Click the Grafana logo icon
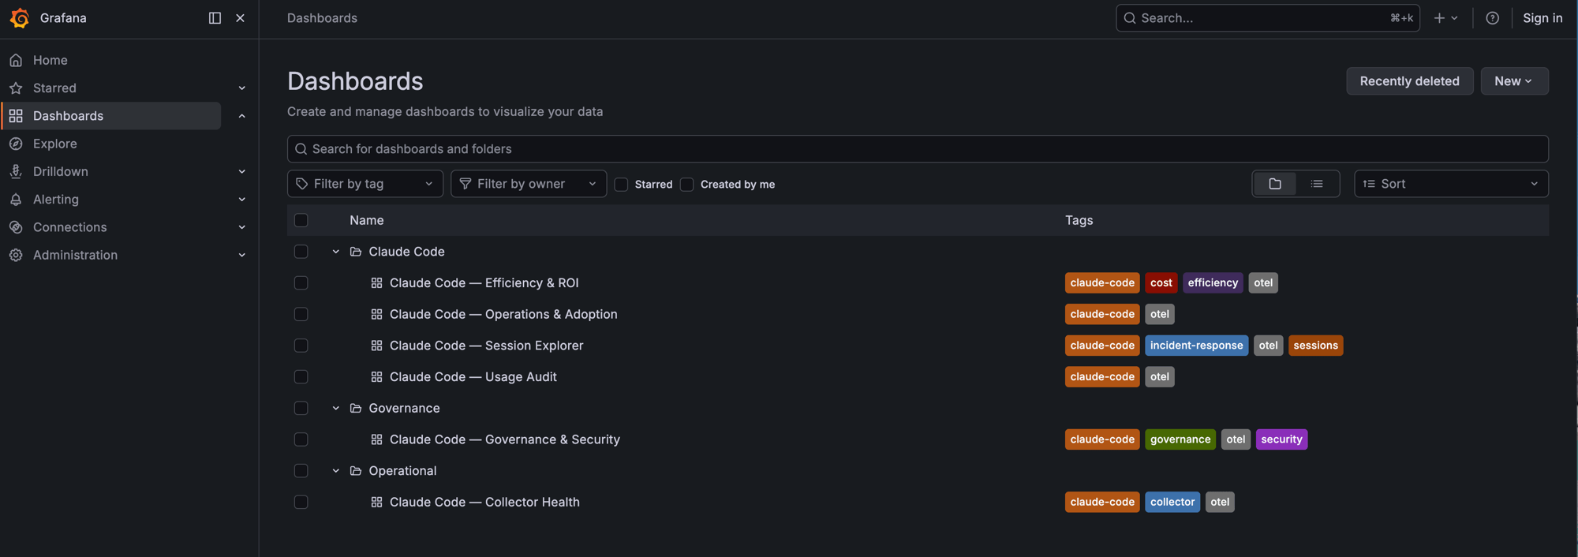 click(x=20, y=18)
